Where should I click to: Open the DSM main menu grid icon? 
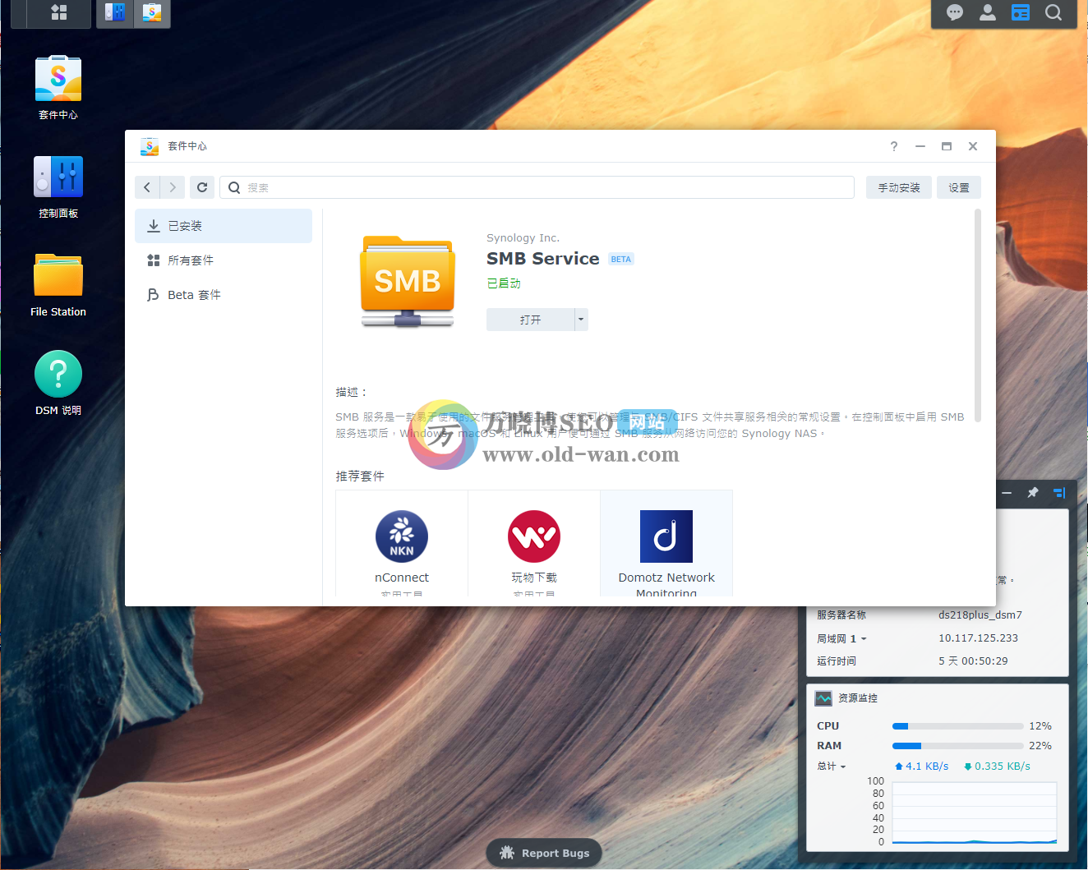click(58, 12)
